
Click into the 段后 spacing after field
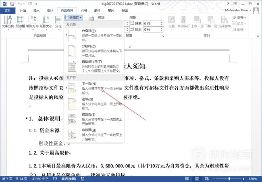point(152,29)
